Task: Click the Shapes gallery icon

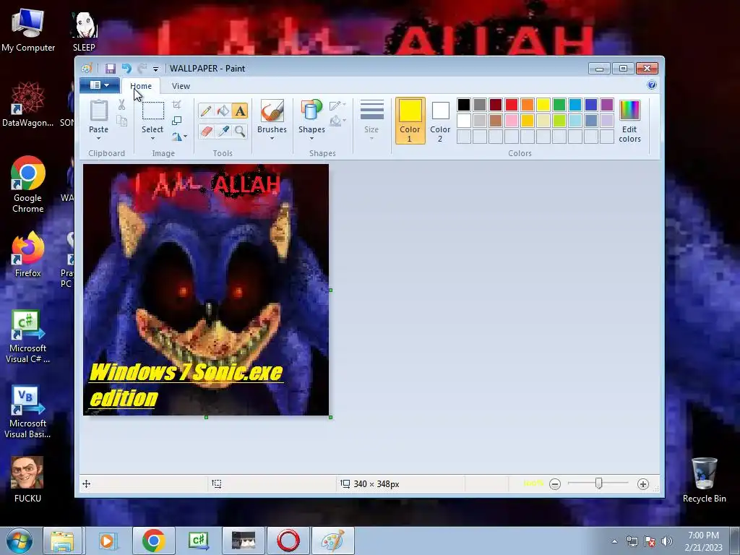Action: click(x=311, y=111)
